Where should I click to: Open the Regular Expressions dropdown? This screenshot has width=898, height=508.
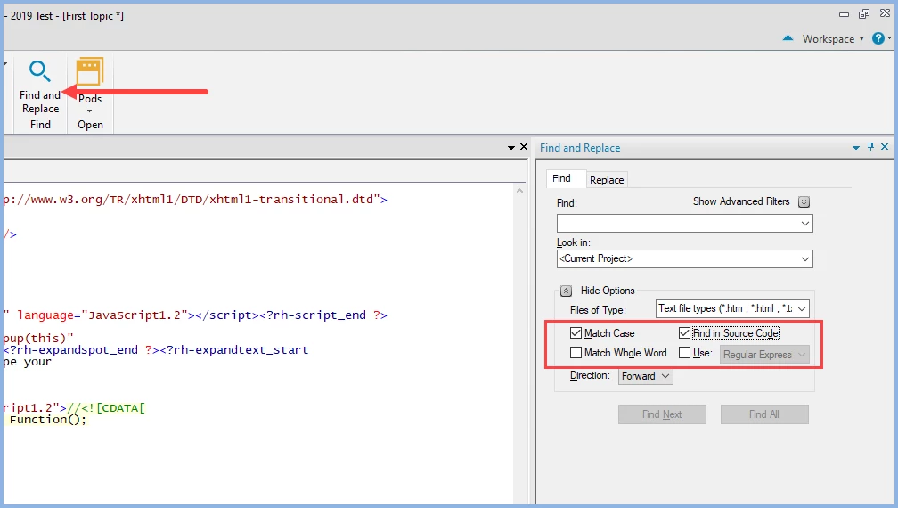(x=764, y=355)
